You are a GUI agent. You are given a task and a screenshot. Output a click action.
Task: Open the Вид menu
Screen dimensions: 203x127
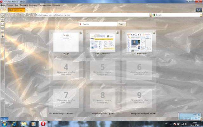[16, 5]
